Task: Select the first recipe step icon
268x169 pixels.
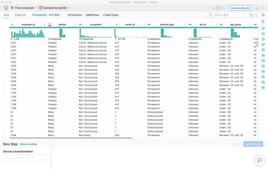Action: (x=263, y=28)
